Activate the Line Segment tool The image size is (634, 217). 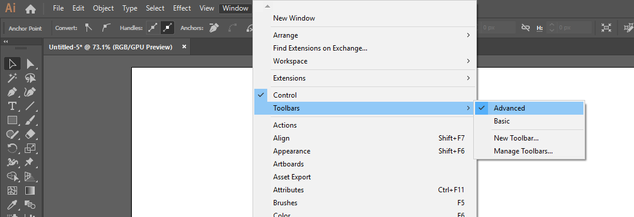pos(31,106)
